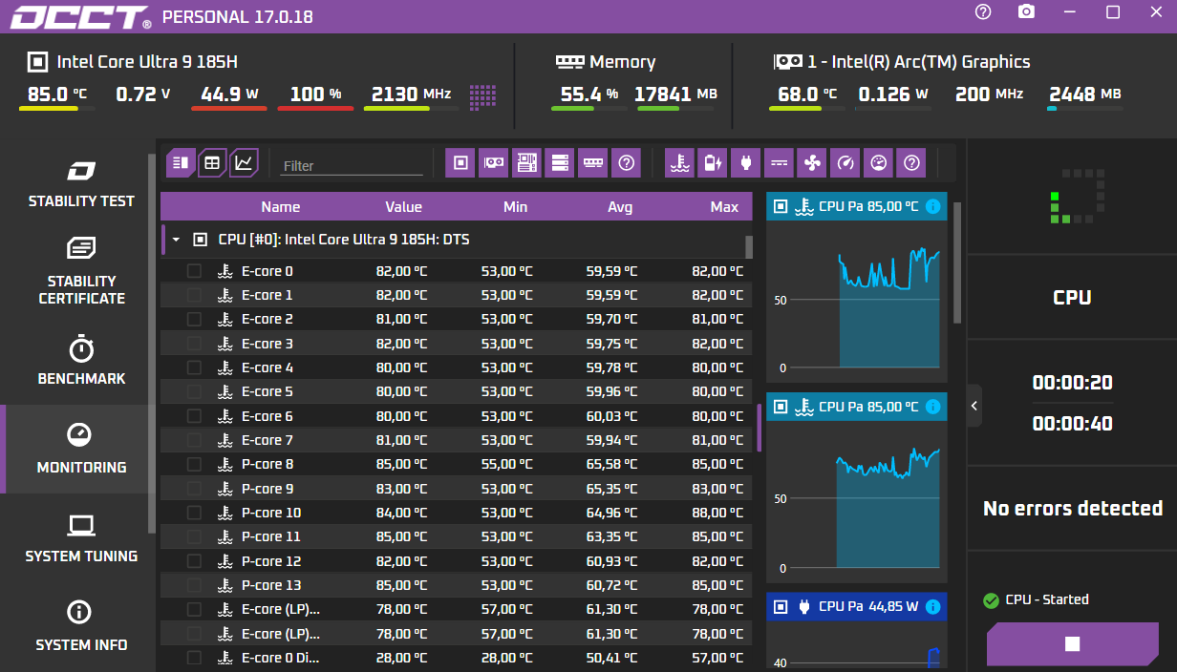
Task: Collapse the right test panel arrow
Action: point(974,406)
